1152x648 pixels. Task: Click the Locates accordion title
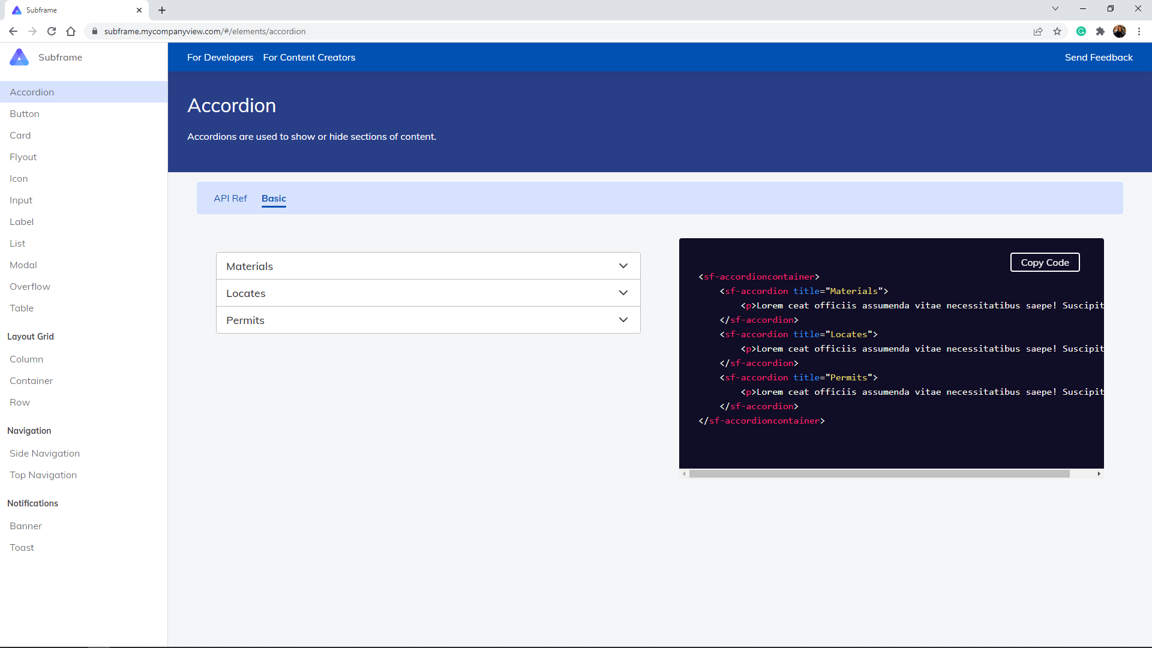click(x=246, y=293)
